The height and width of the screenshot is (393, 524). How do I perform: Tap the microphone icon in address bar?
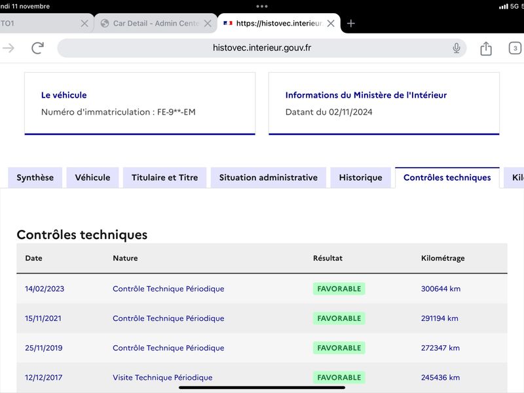pos(456,48)
